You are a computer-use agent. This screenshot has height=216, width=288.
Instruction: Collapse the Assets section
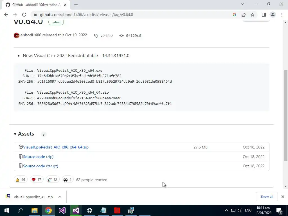coord(24,134)
